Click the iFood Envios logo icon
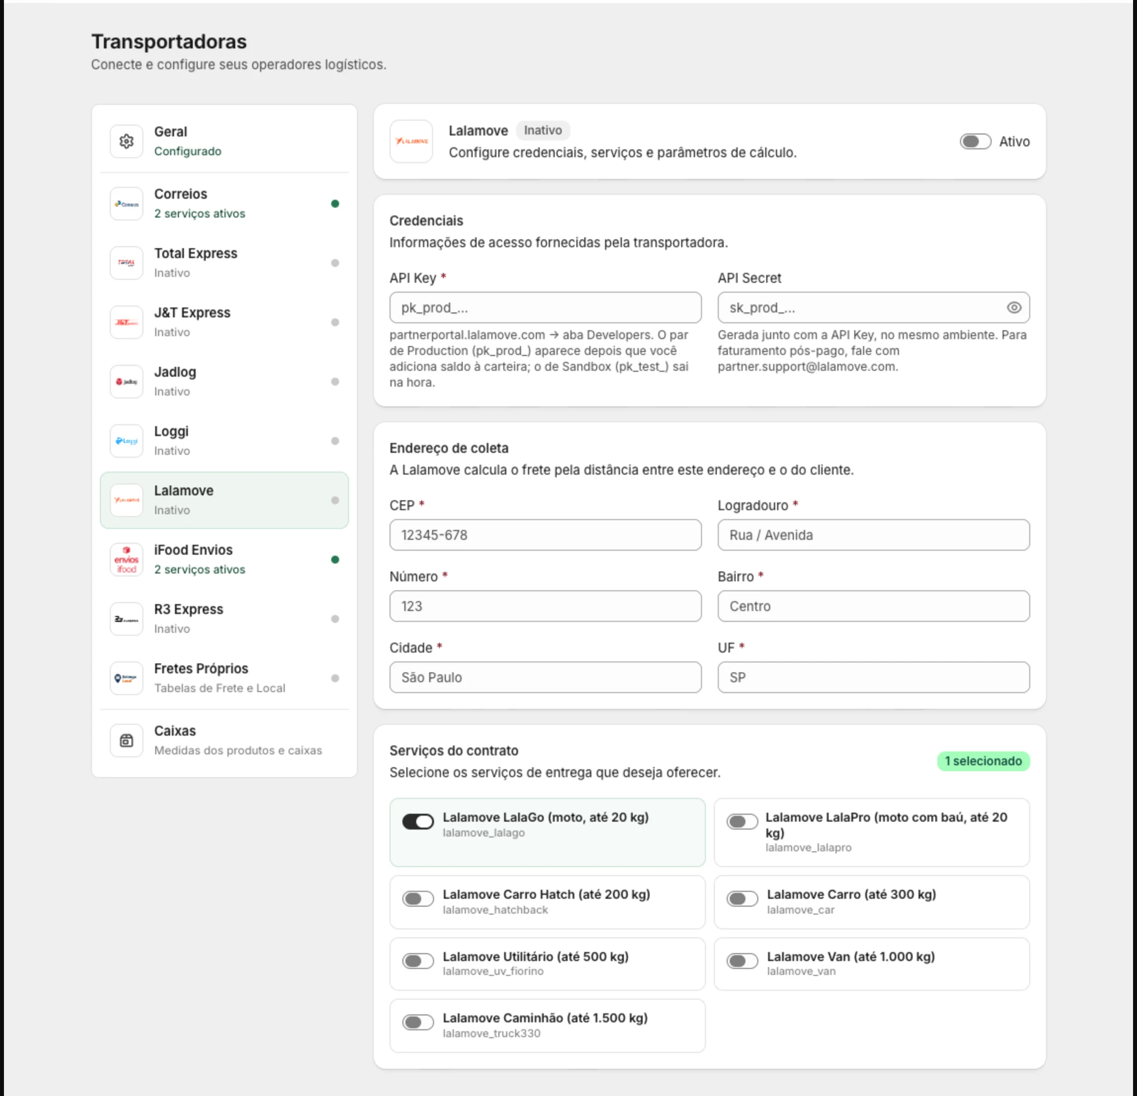The width and height of the screenshot is (1137, 1096). coord(127,559)
